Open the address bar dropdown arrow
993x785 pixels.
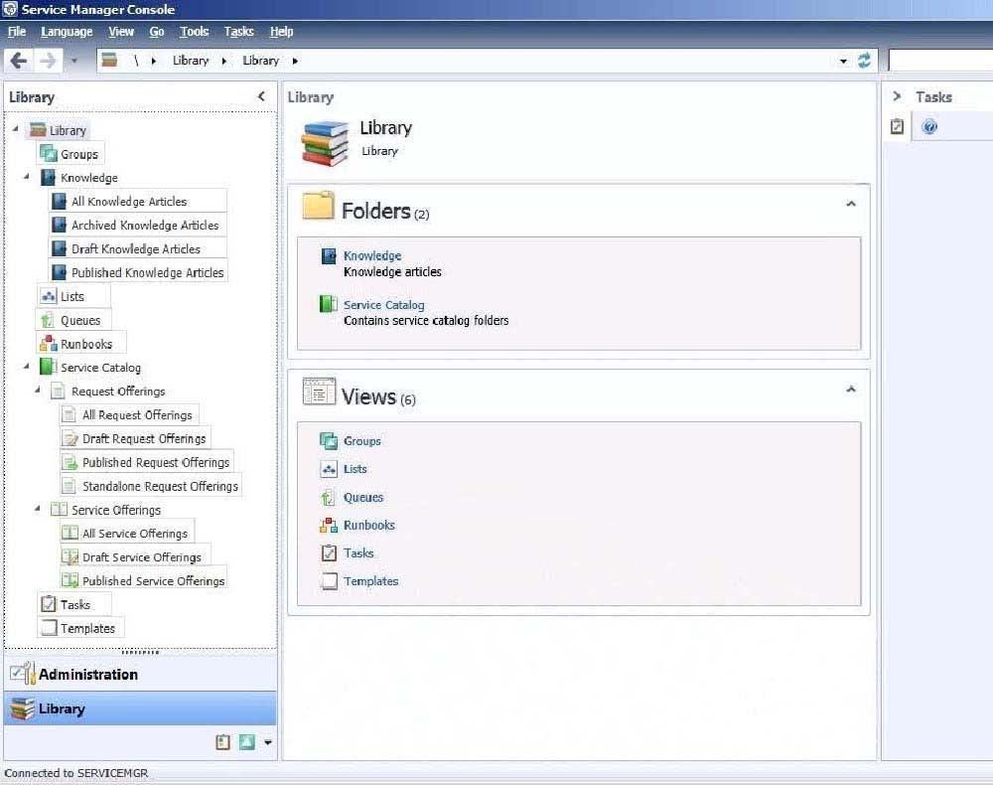pyautogui.click(x=843, y=62)
